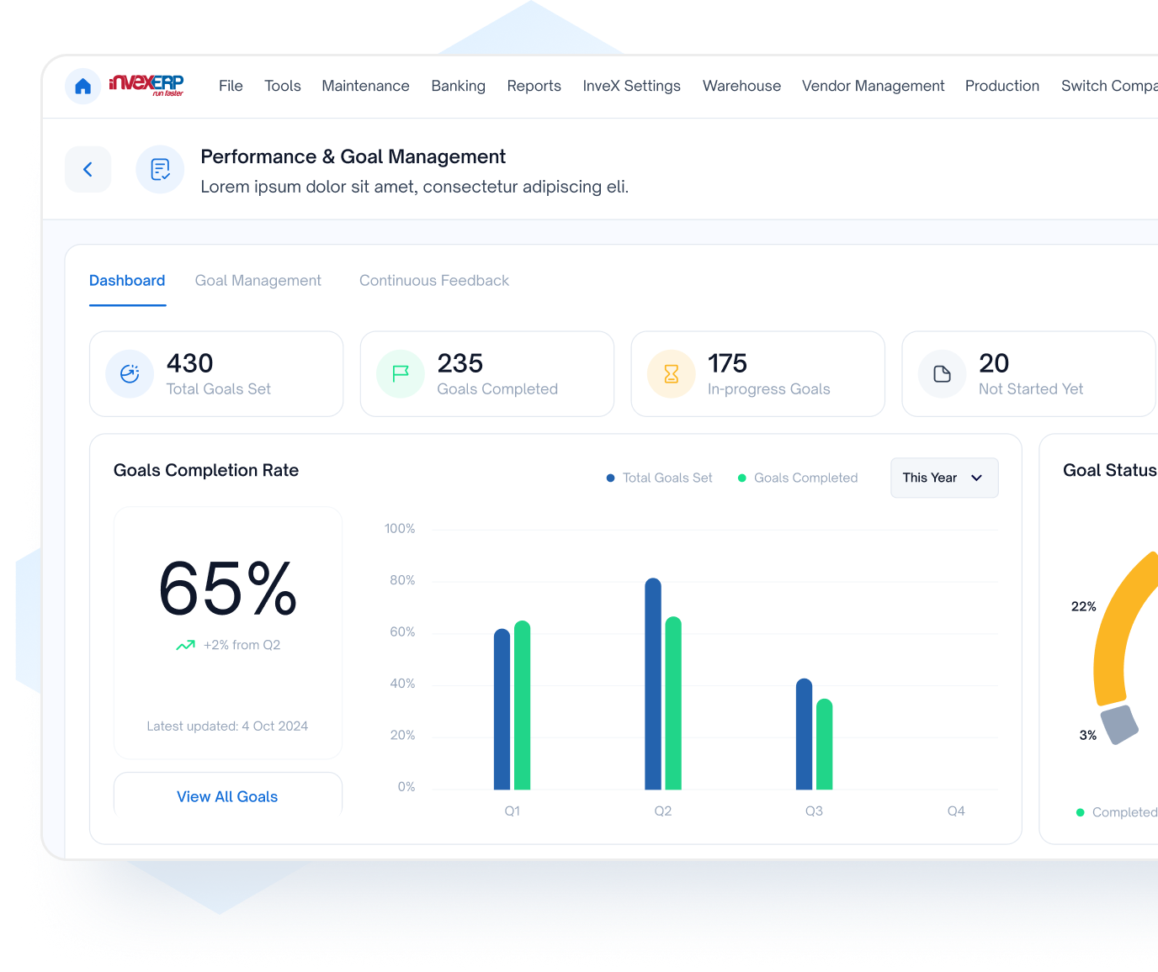1158x972 pixels.
Task: Click the In-progress Goals hourglass icon
Action: click(x=672, y=374)
